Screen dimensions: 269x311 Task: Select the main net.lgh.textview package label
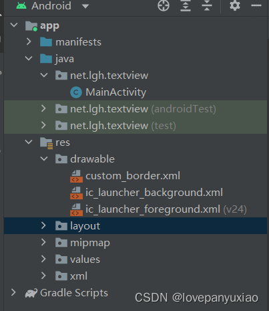pos(109,76)
